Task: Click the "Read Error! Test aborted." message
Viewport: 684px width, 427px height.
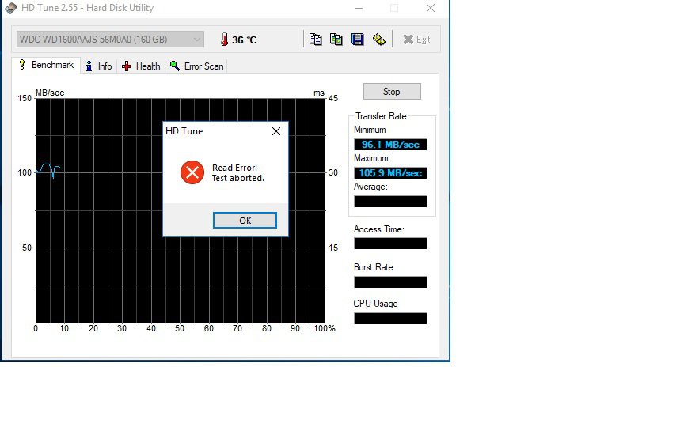Action: coord(237,173)
